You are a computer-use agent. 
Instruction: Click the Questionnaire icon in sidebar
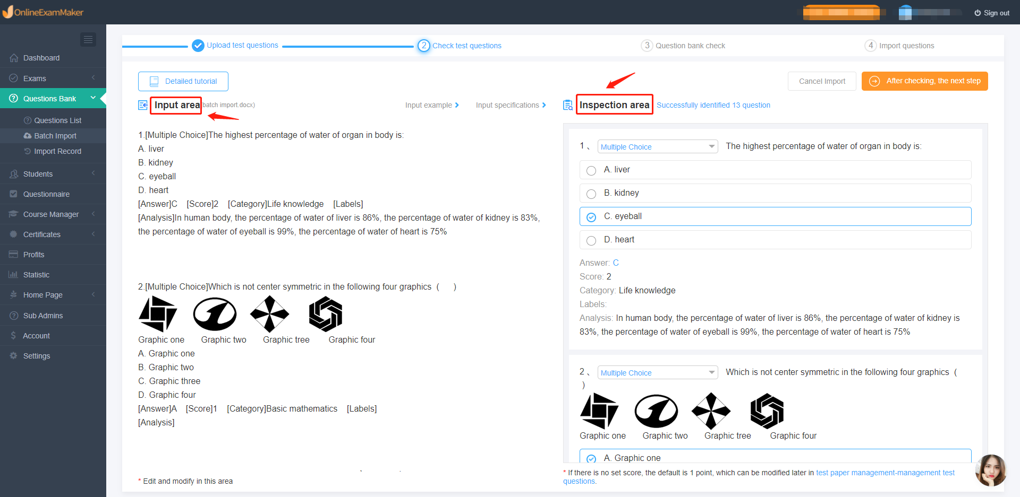[x=14, y=194]
